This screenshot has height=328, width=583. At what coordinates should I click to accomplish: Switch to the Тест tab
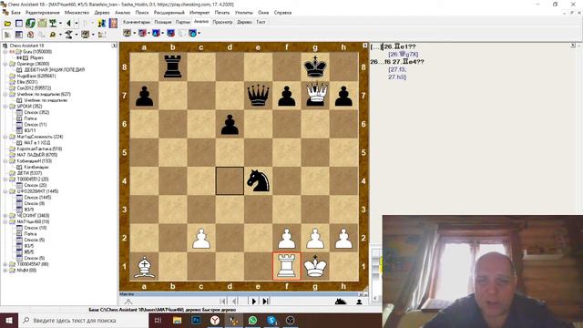click(x=261, y=22)
